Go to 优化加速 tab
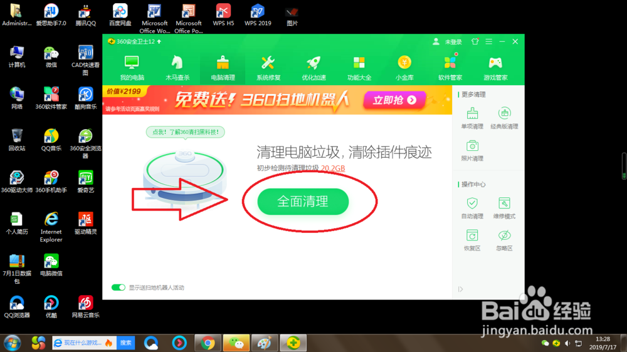 pos(313,68)
